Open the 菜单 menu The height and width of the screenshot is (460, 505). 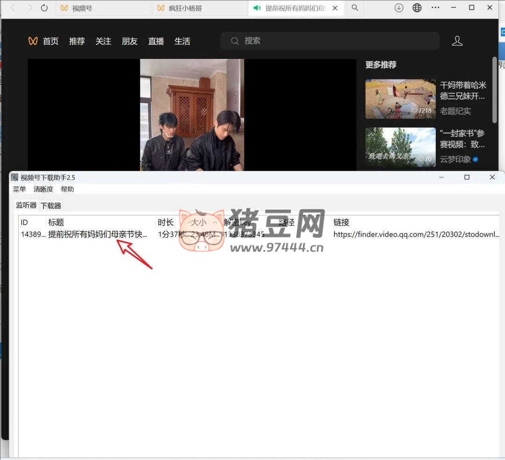pos(20,189)
